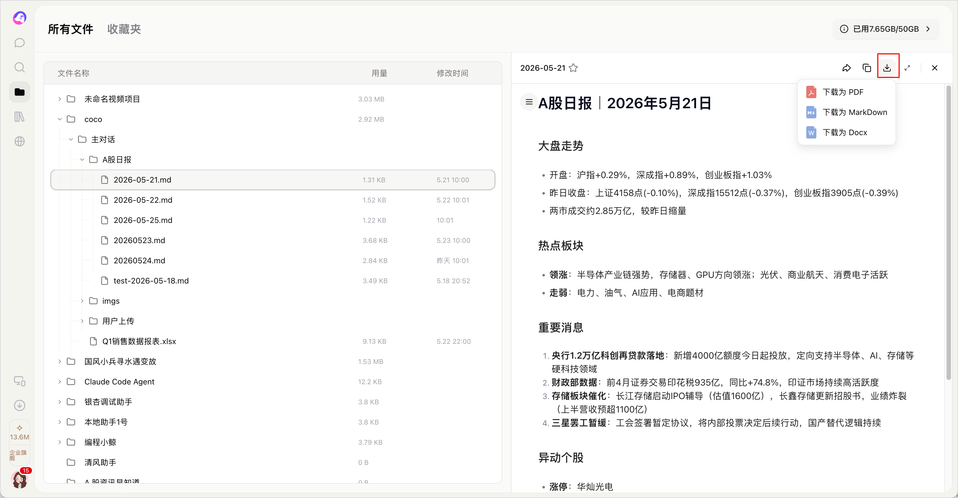958x498 pixels.
Task: Click the document preview vertical scrollbar
Action: pos(948,232)
